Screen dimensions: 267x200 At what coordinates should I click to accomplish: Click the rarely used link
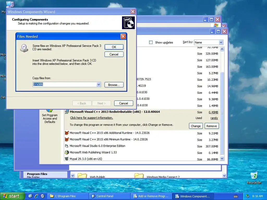[x=214, y=118]
